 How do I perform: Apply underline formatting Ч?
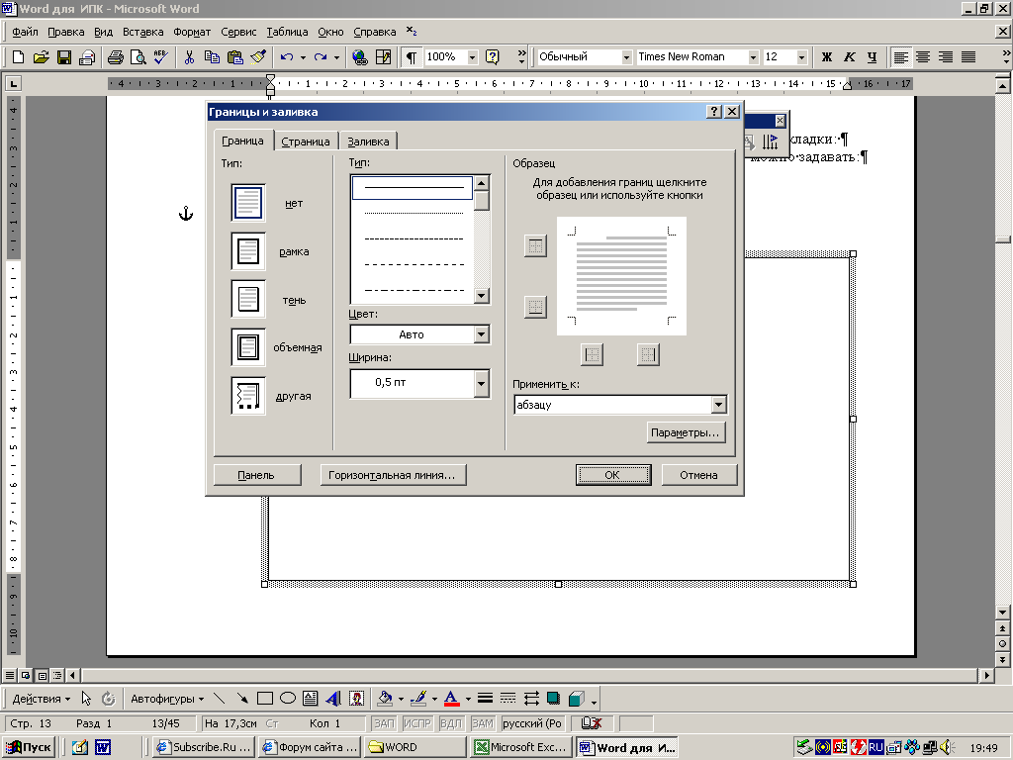pyautogui.click(x=873, y=56)
